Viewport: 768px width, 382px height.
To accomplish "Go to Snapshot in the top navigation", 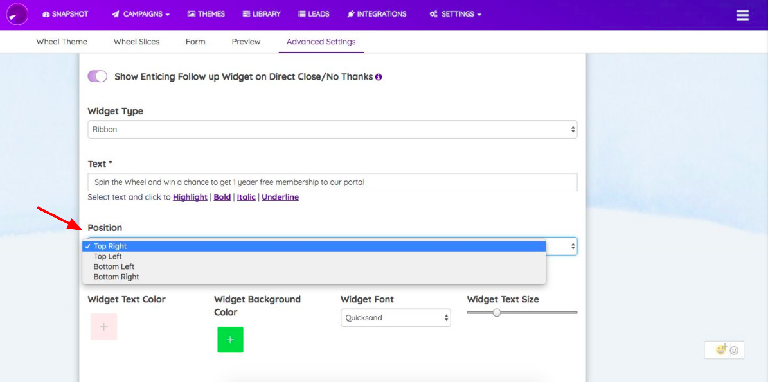I will coord(65,14).
